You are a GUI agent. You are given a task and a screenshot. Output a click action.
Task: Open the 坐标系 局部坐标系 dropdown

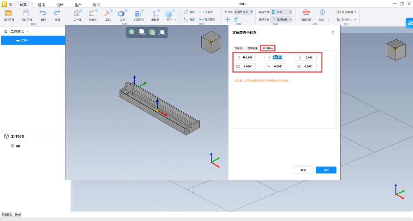tap(243, 12)
